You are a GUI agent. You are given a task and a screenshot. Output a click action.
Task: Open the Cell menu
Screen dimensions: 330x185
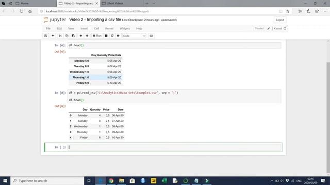[x=96, y=29]
